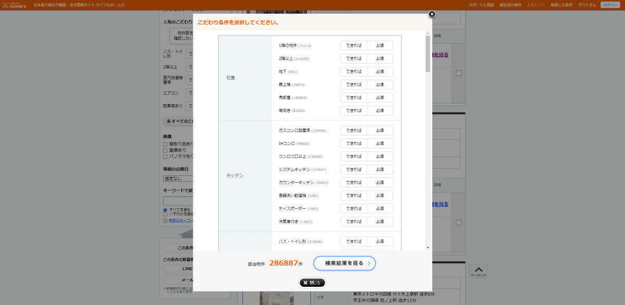Viewport: 625px width, 305px height.
Task: Open the 情報の公開日 dropdown on background page
Action: 178,179
